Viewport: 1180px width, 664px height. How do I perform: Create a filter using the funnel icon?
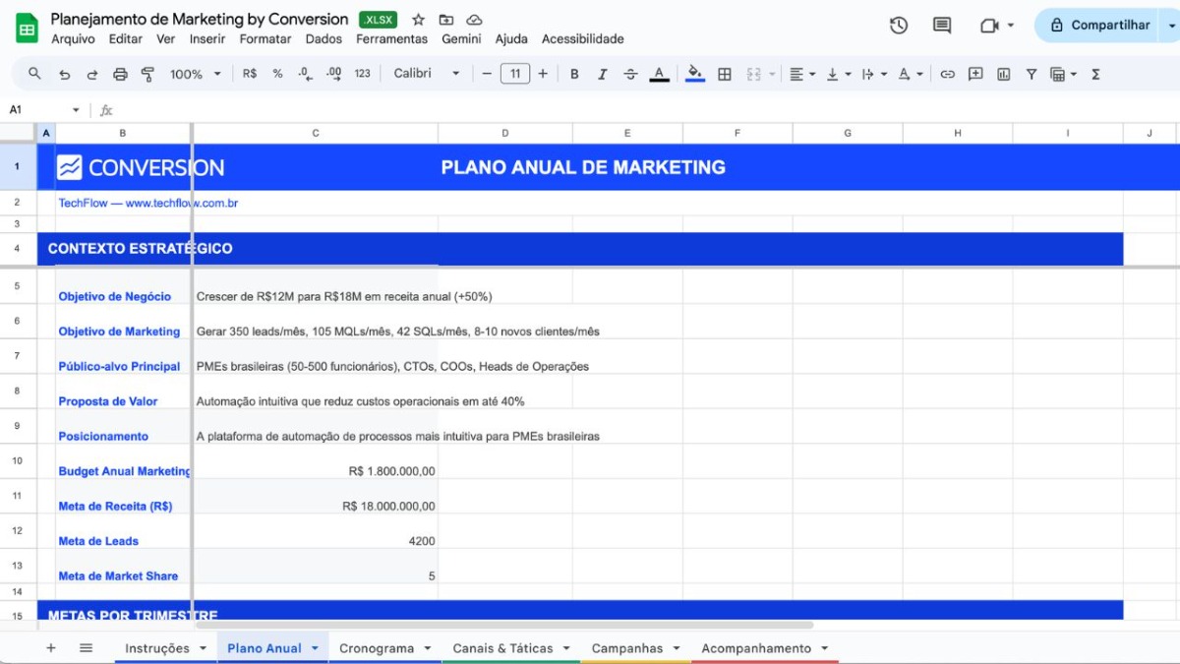coord(1031,73)
